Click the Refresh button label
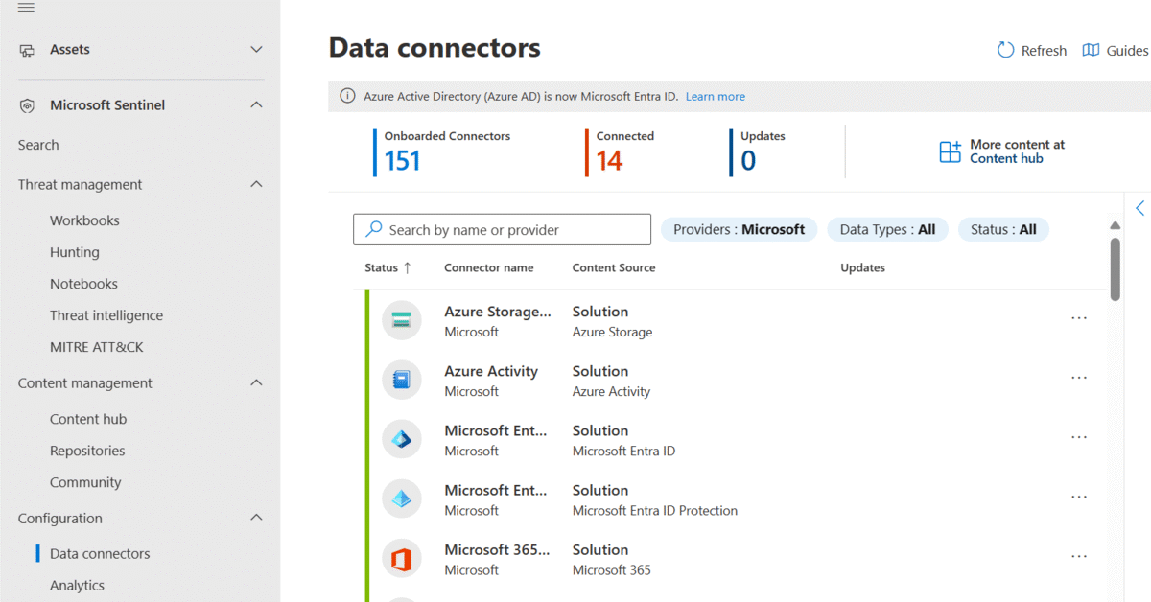The height and width of the screenshot is (602, 1151). point(1044,51)
